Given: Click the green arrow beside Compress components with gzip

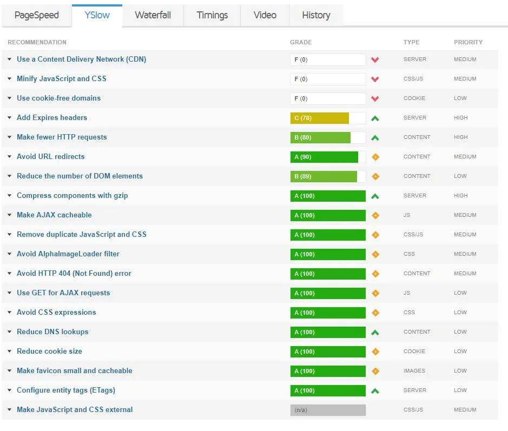Looking at the screenshot, I should point(375,196).
